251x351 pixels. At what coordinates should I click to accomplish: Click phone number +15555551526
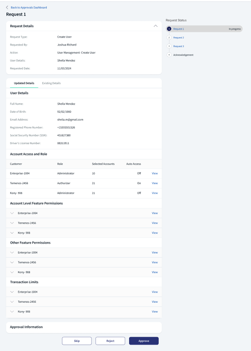66,127
